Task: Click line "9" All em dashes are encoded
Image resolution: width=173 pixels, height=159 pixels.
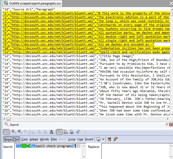Action: 78,44
